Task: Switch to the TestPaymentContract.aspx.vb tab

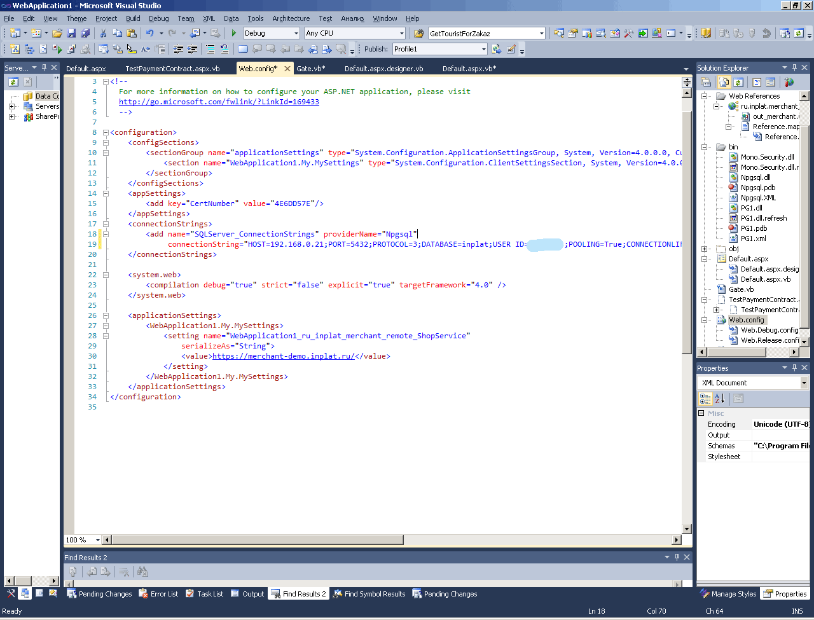Action: pos(172,68)
